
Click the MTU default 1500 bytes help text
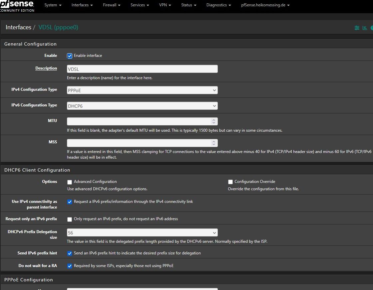coord(175,130)
